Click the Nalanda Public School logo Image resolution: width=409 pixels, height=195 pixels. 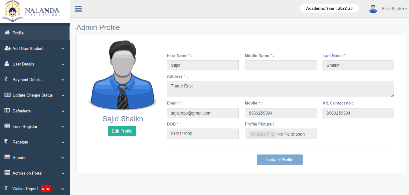tap(31, 11)
